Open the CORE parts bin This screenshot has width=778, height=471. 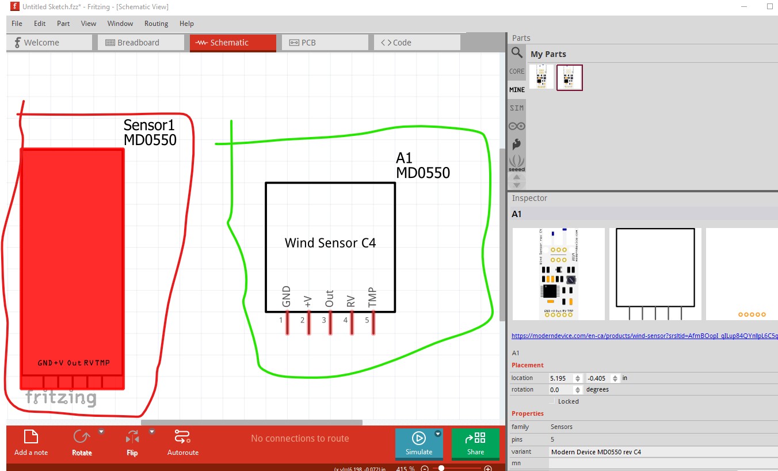tap(517, 71)
